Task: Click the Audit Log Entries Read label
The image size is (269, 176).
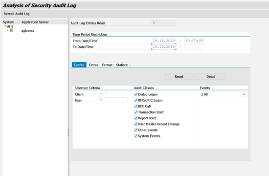Action: tap(88, 23)
